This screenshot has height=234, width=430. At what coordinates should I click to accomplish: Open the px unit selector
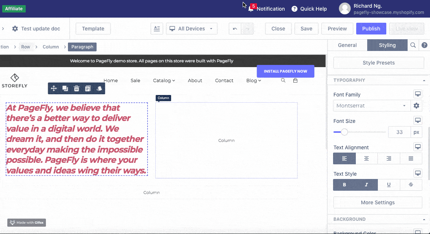[x=416, y=132]
